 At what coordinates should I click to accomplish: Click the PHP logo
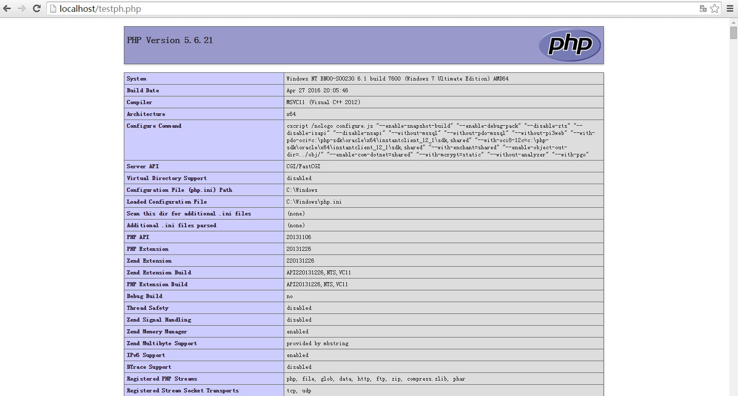pyautogui.click(x=569, y=45)
